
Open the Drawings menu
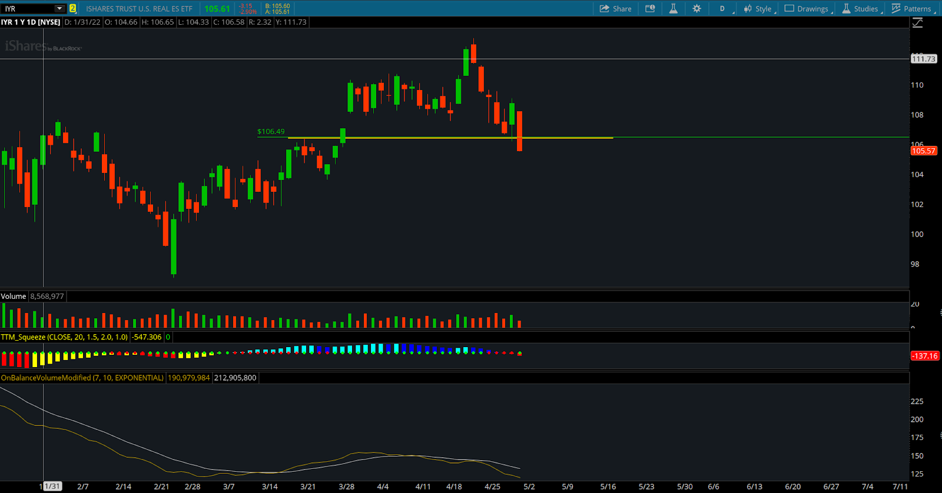(x=808, y=8)
